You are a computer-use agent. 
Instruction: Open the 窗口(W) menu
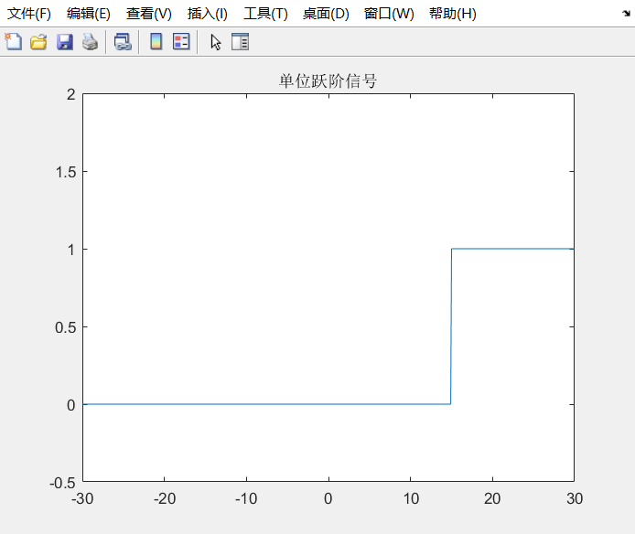pyautogui.click(x=389, y=14)
